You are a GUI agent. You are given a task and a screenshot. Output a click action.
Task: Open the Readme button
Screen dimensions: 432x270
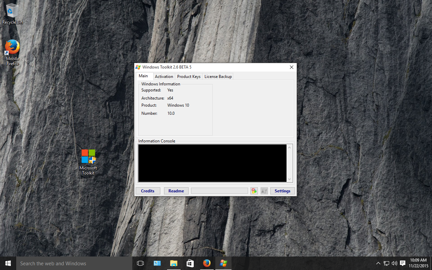[176, 191]
